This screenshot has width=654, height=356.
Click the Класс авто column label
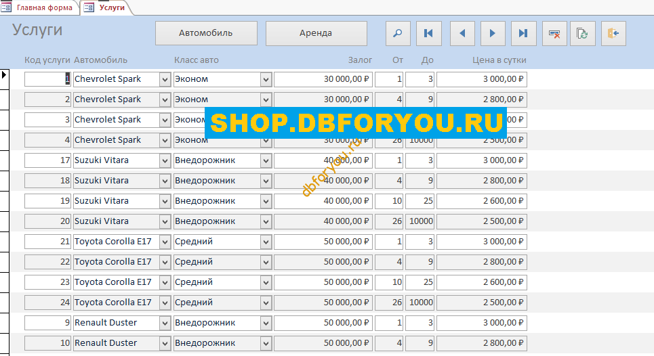tap(196, 60)
